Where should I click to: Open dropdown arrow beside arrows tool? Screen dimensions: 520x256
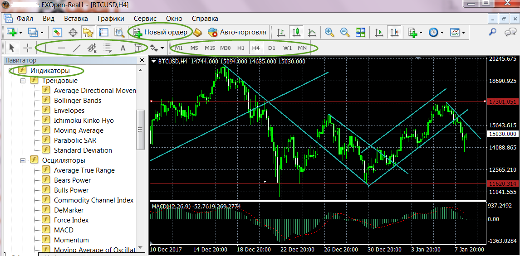[x=162, y=48]
